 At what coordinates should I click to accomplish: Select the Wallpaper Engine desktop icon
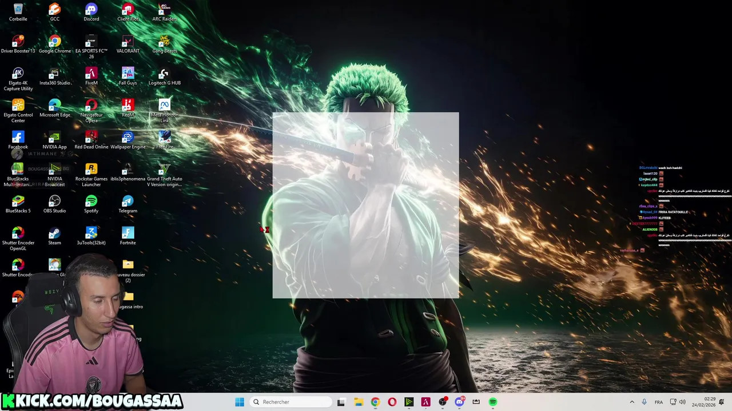[x=128, y=140]
